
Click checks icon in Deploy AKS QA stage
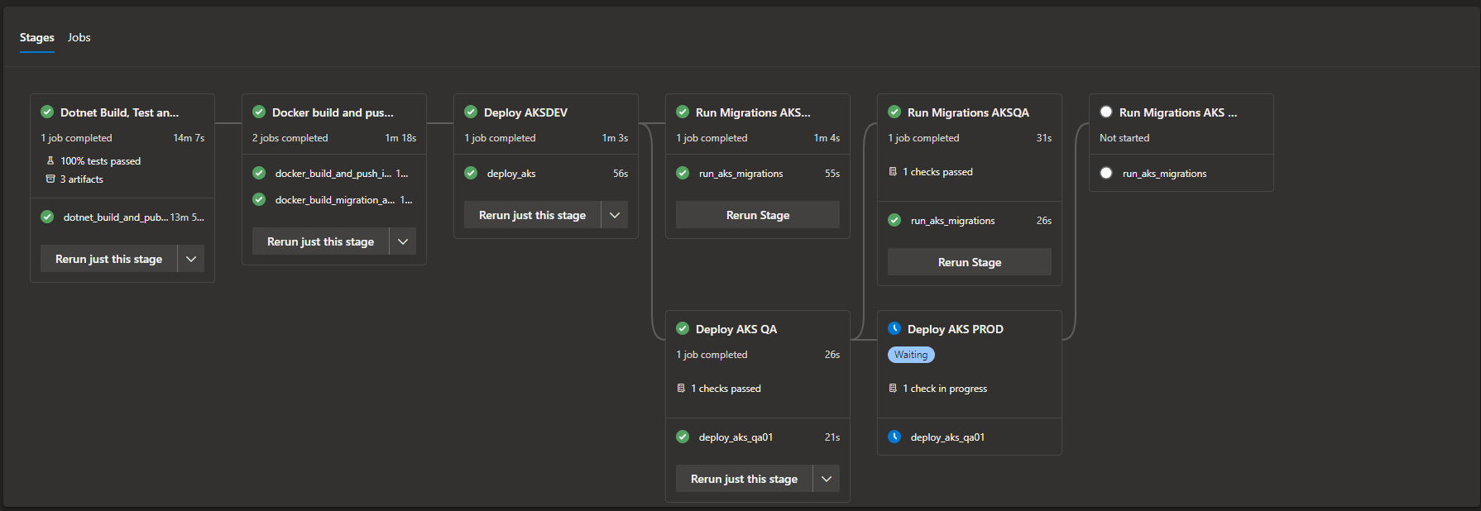click(681, 389)
